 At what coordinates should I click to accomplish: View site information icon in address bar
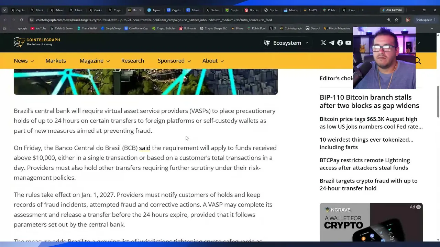pos(32,20)
